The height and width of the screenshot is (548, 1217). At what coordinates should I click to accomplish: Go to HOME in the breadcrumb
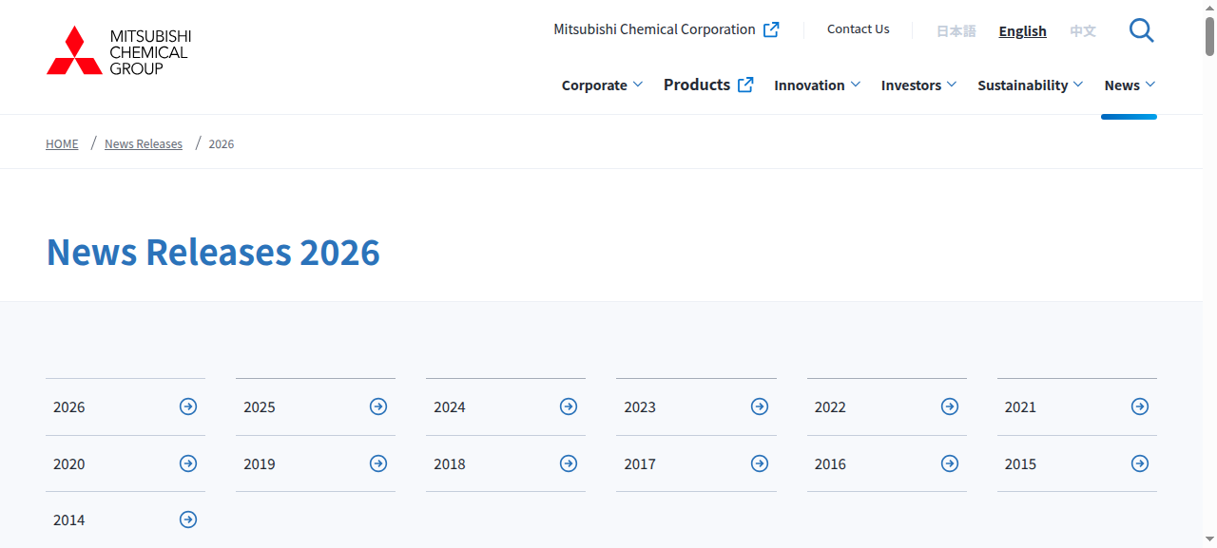click(x=62, y=144)
